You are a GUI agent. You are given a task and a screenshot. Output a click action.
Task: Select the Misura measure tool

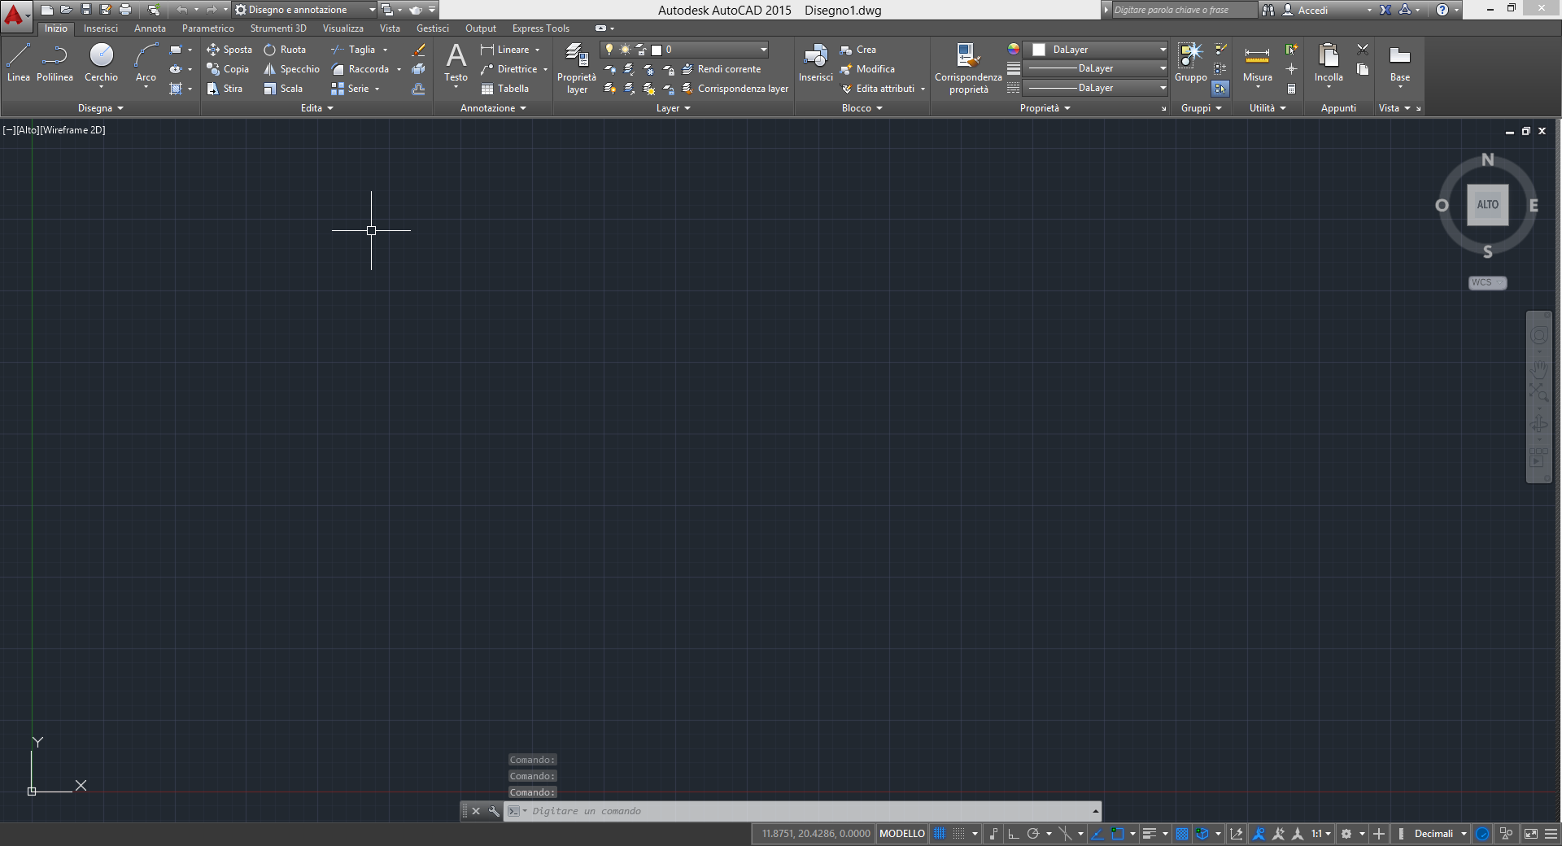(x=1257, y=63)
